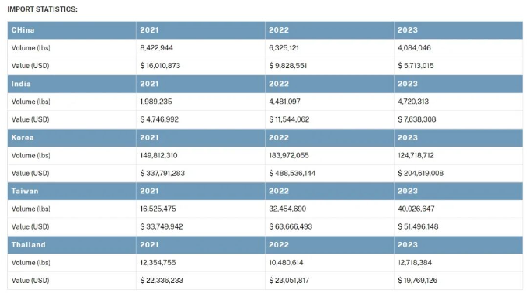Viewport: 529px width, 297px height.
Task: Select India 2023 value $ 7,638,308
Action: click(x=416, y=119)
